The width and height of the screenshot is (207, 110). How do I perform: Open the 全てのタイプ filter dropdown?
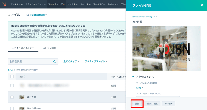click(x=71, y=61)
